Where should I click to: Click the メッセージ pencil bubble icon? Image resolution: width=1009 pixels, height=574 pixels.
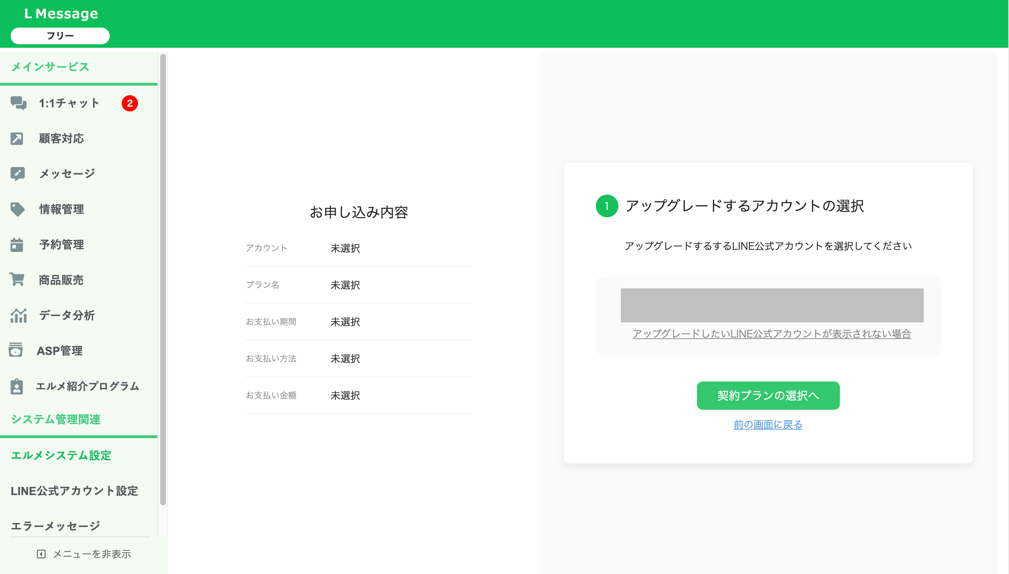[x=18, y=174]
